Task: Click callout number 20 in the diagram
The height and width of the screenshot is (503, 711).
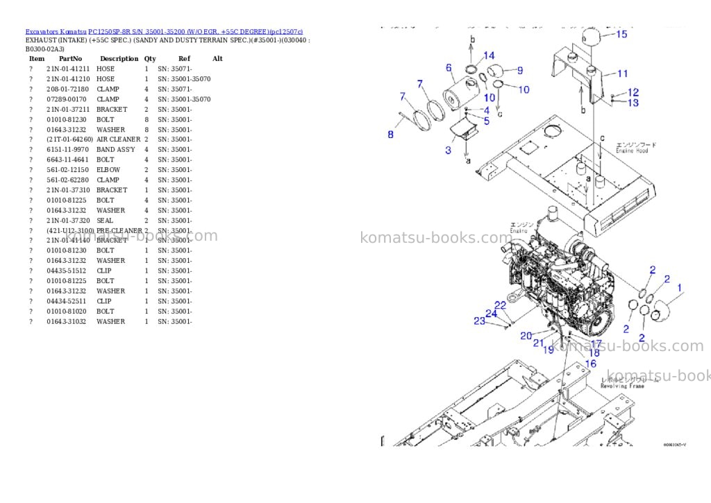Action: 526,336
